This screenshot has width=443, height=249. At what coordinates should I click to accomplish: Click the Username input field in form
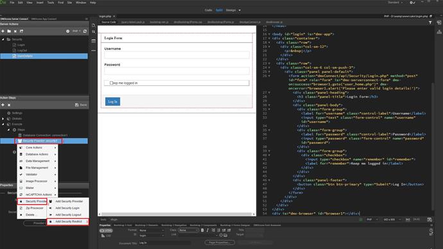pyautogui.click(x=177, y=55)
